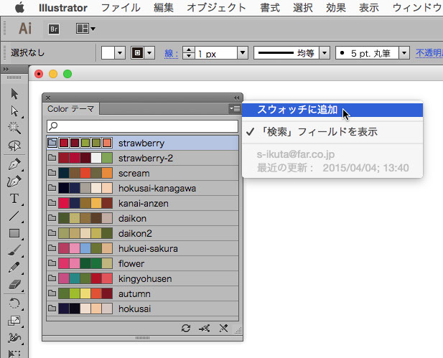Open the stroke color dropdown
The image size is (443, 358).
click(149, 53)
